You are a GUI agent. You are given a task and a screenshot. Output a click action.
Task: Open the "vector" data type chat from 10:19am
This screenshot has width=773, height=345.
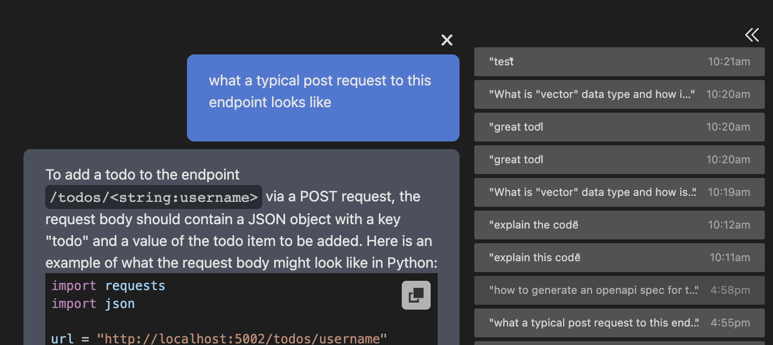click(x=619, y=192)
